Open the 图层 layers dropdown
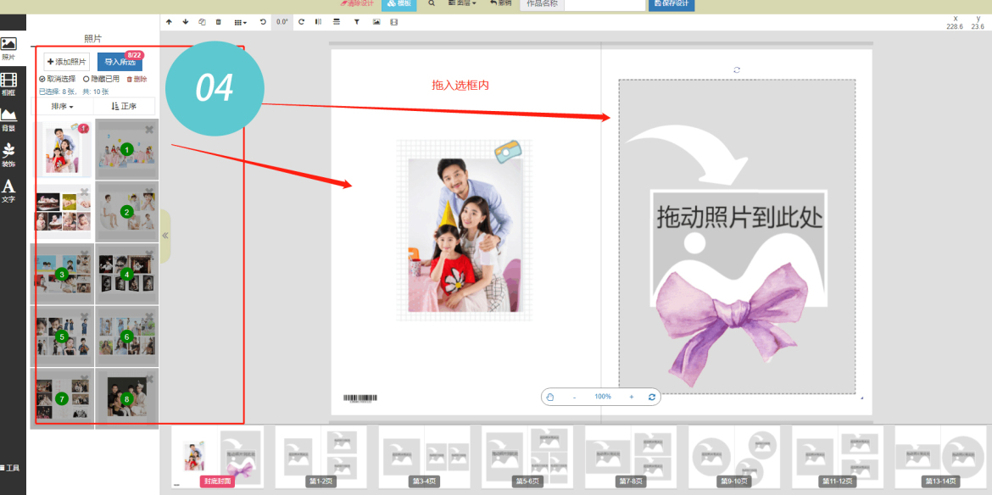 click(462, 3)
